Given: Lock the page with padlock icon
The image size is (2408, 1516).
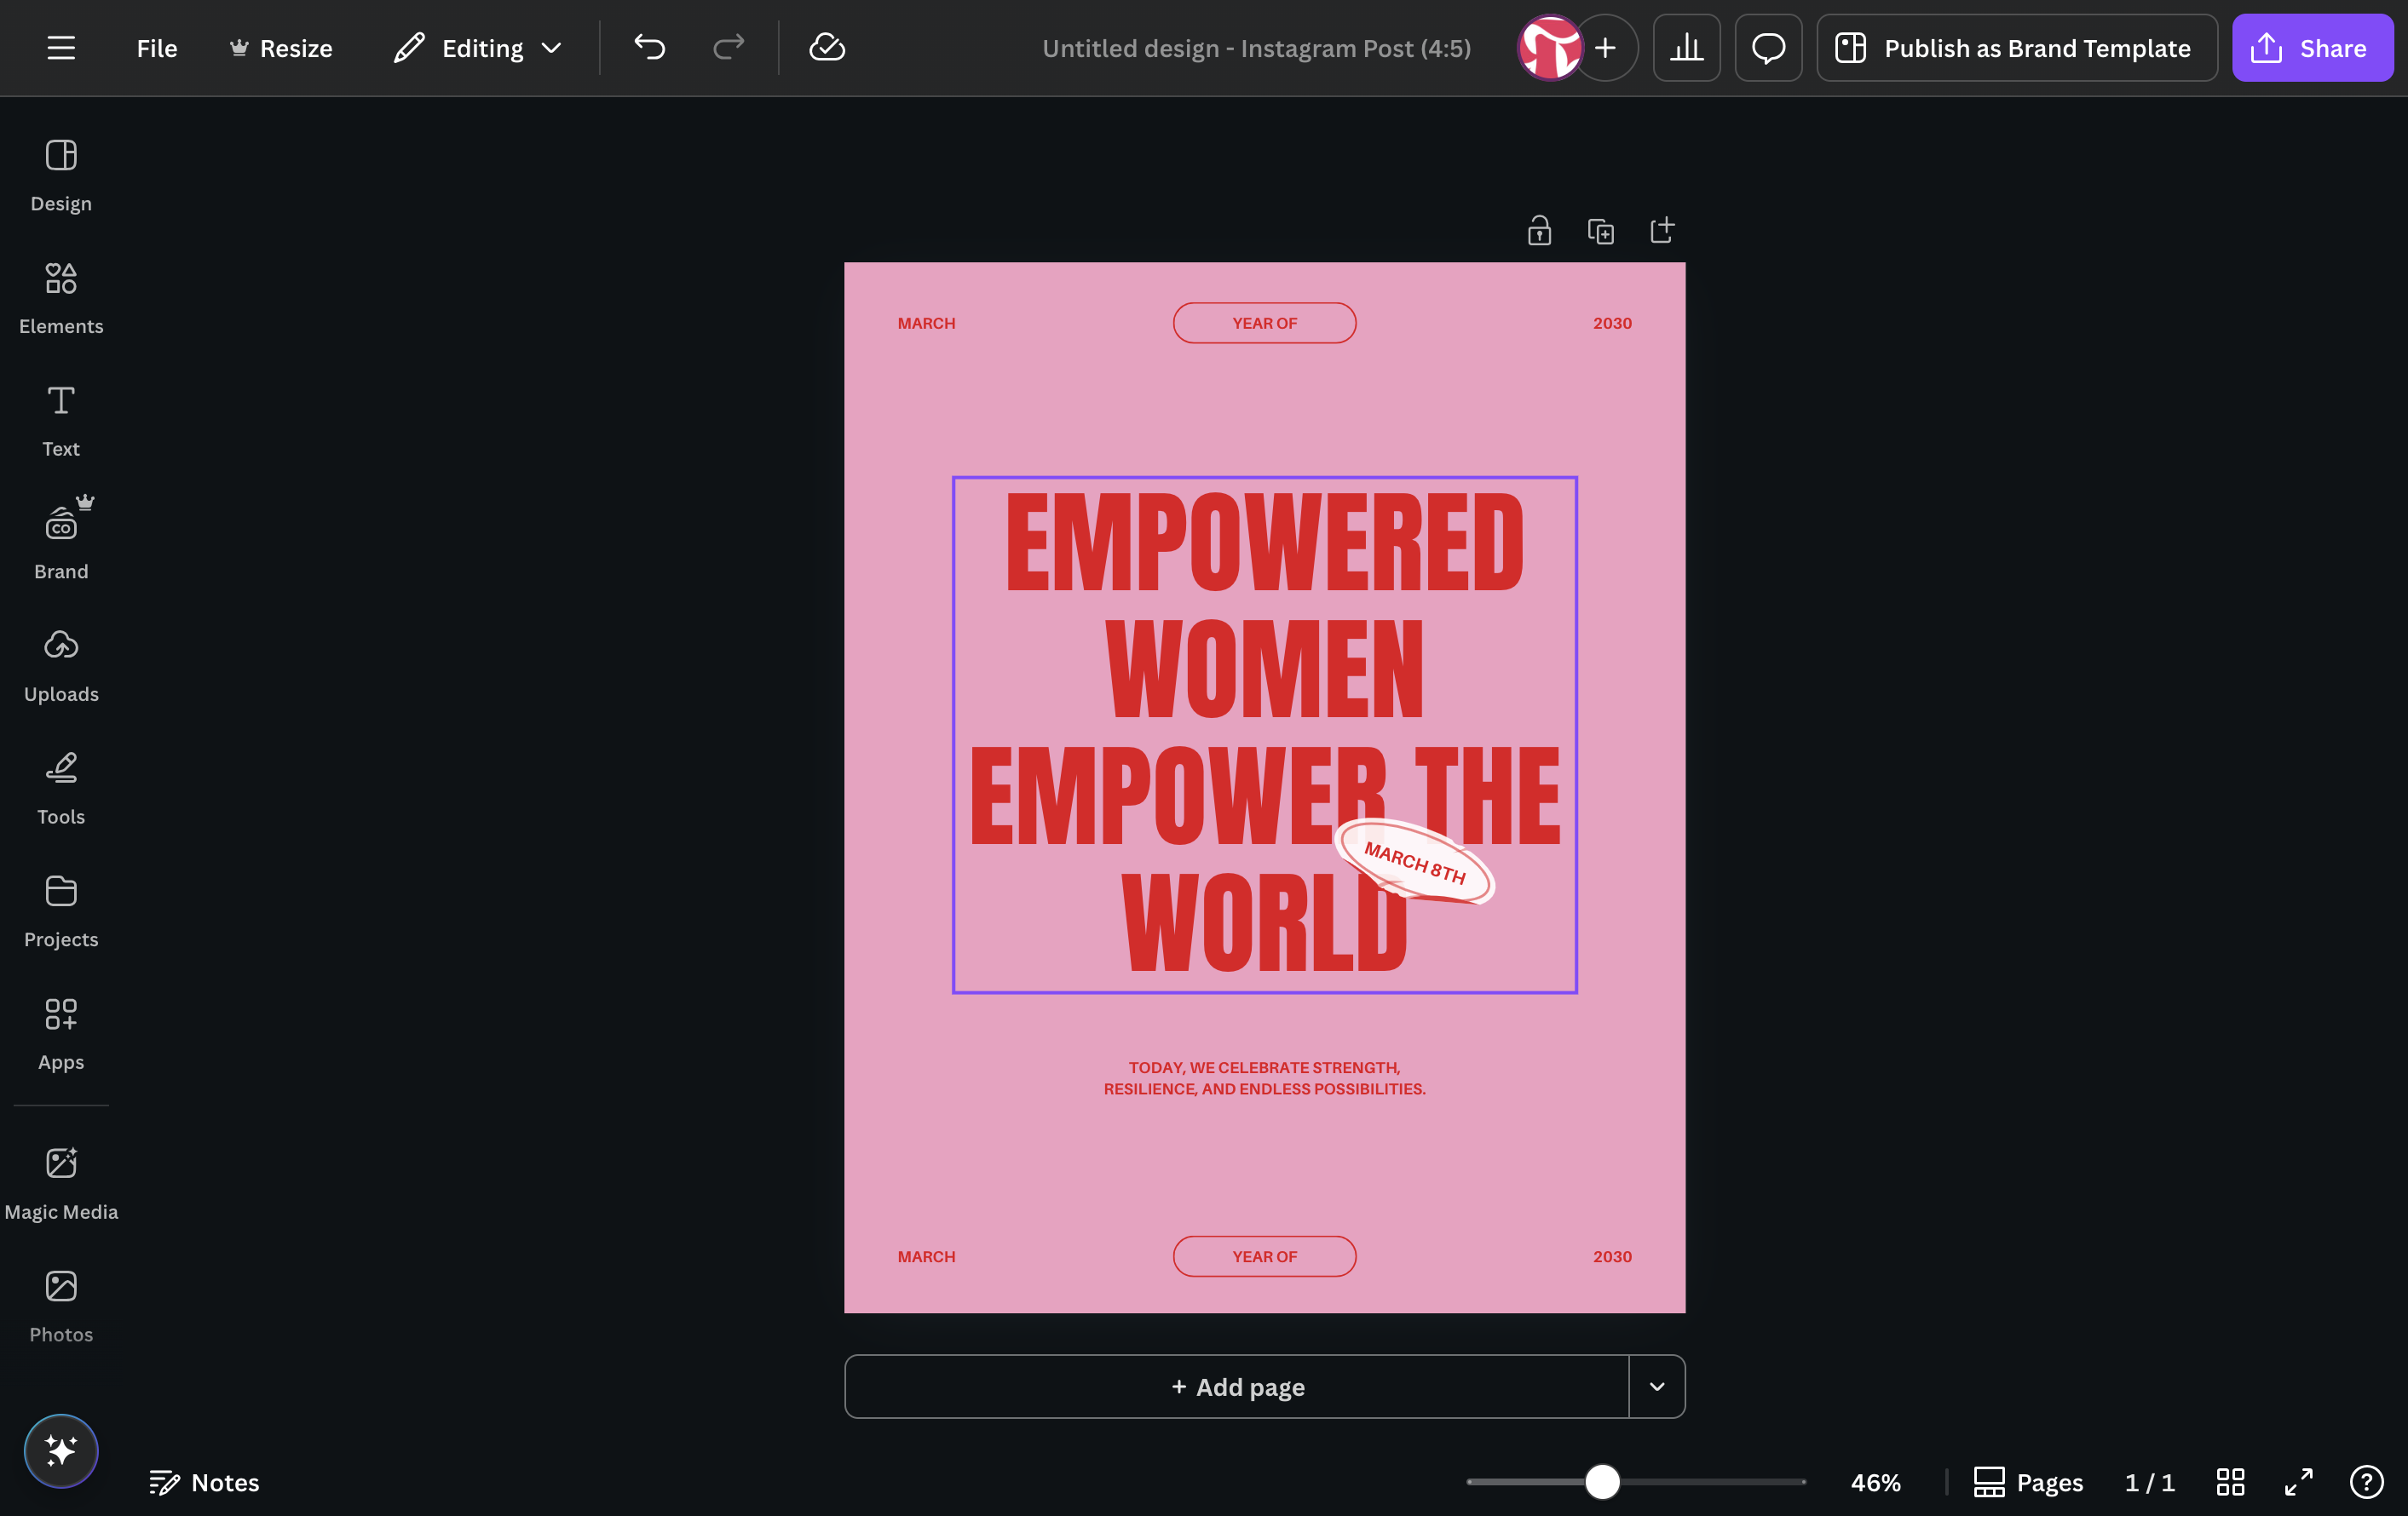Looking at the screenshot, I should coord(1539,231).
